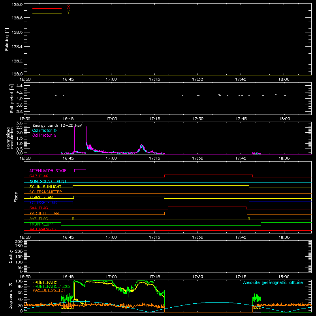
Task: Click the Flags axis title
Action: click(x=16, y=197)
